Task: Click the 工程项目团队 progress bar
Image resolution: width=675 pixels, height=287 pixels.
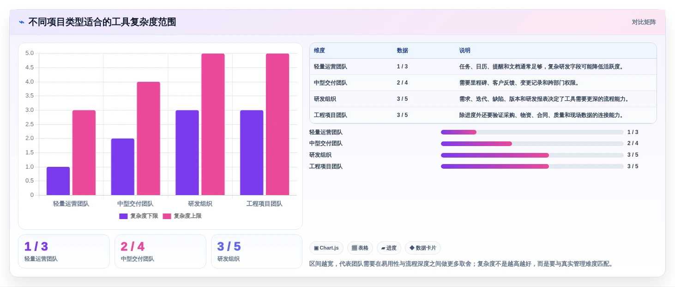Action: tap(532, 166)
